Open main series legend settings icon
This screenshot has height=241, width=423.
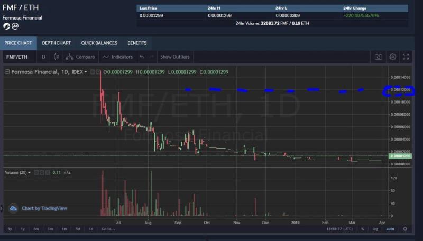(98, 72)
